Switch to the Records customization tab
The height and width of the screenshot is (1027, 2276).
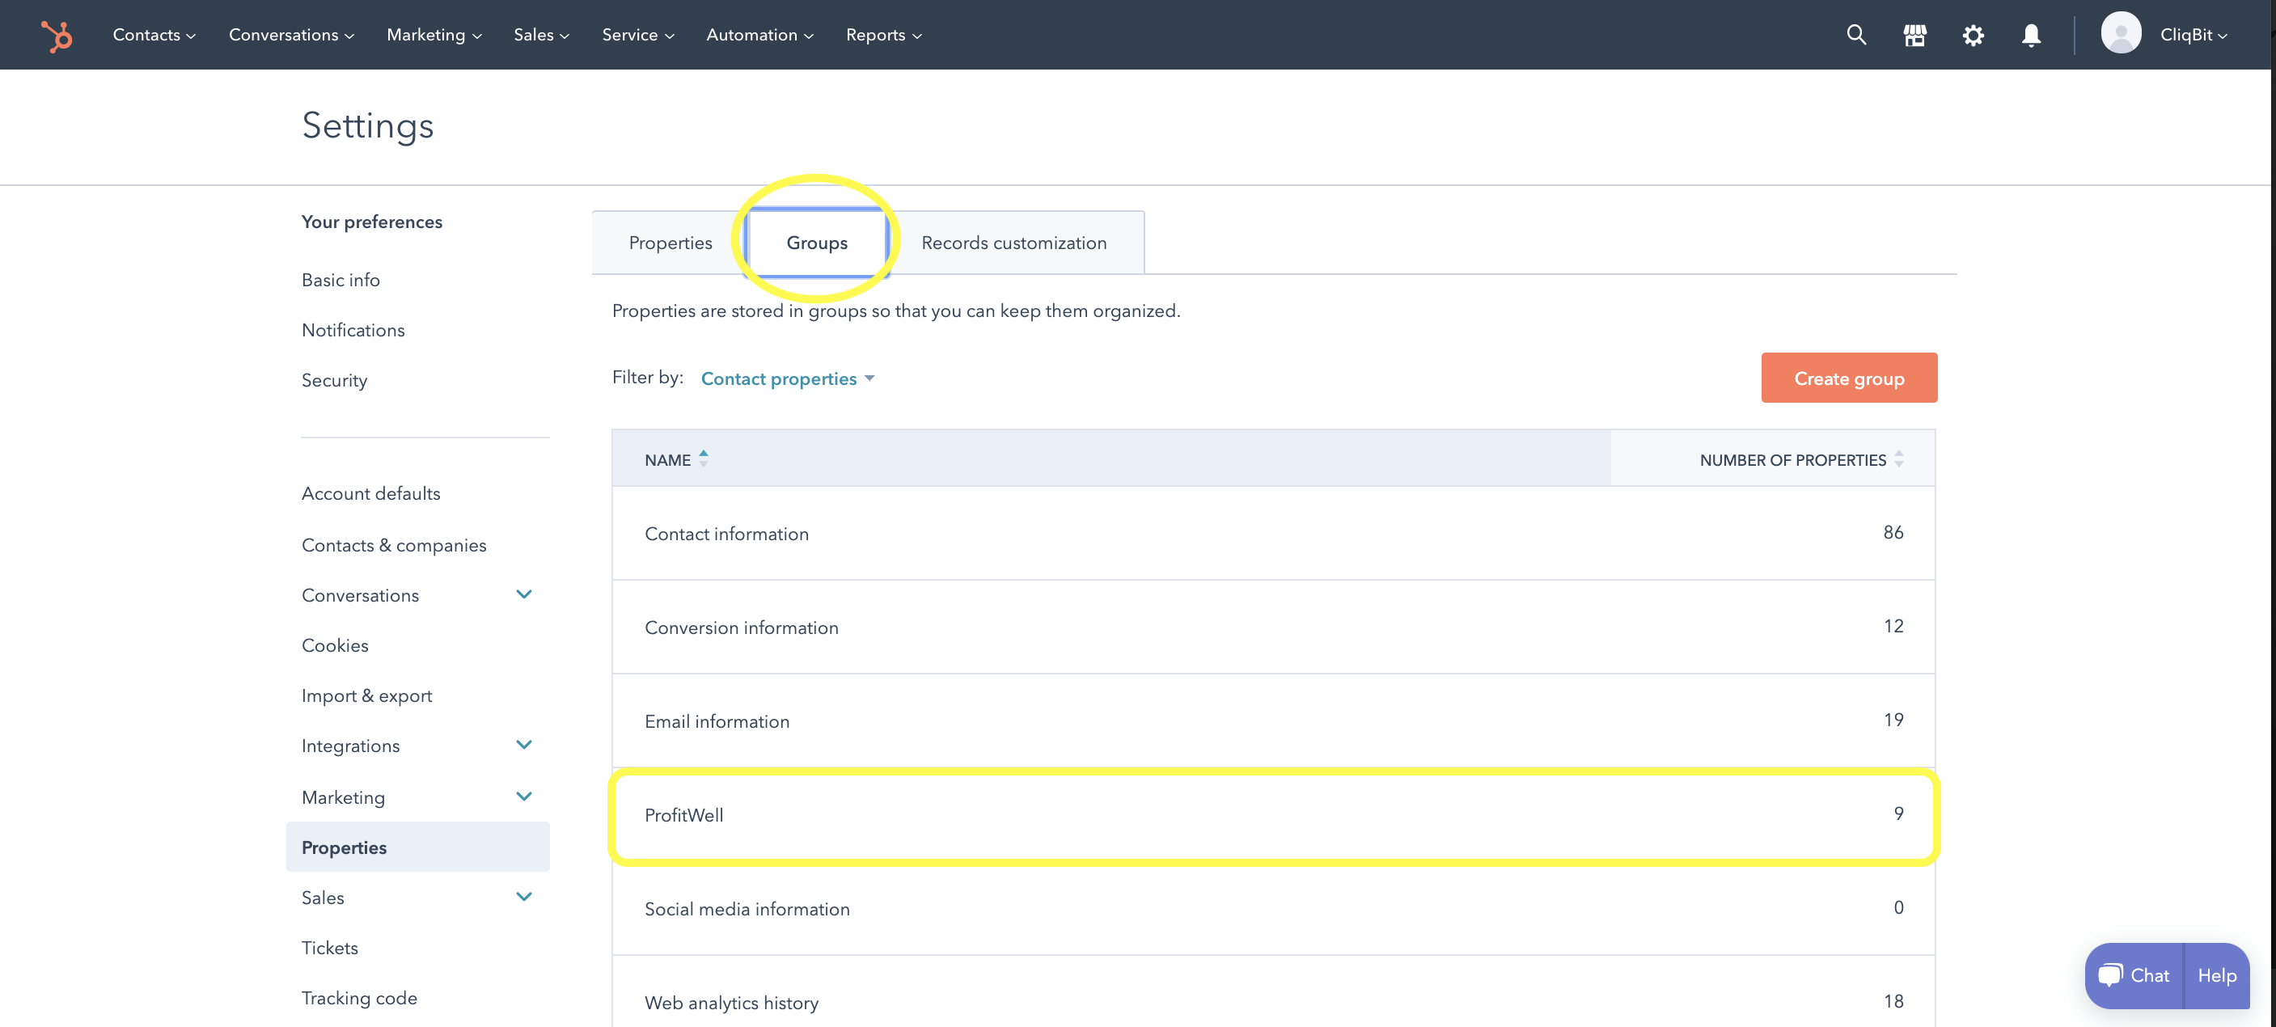point(1013,243)
